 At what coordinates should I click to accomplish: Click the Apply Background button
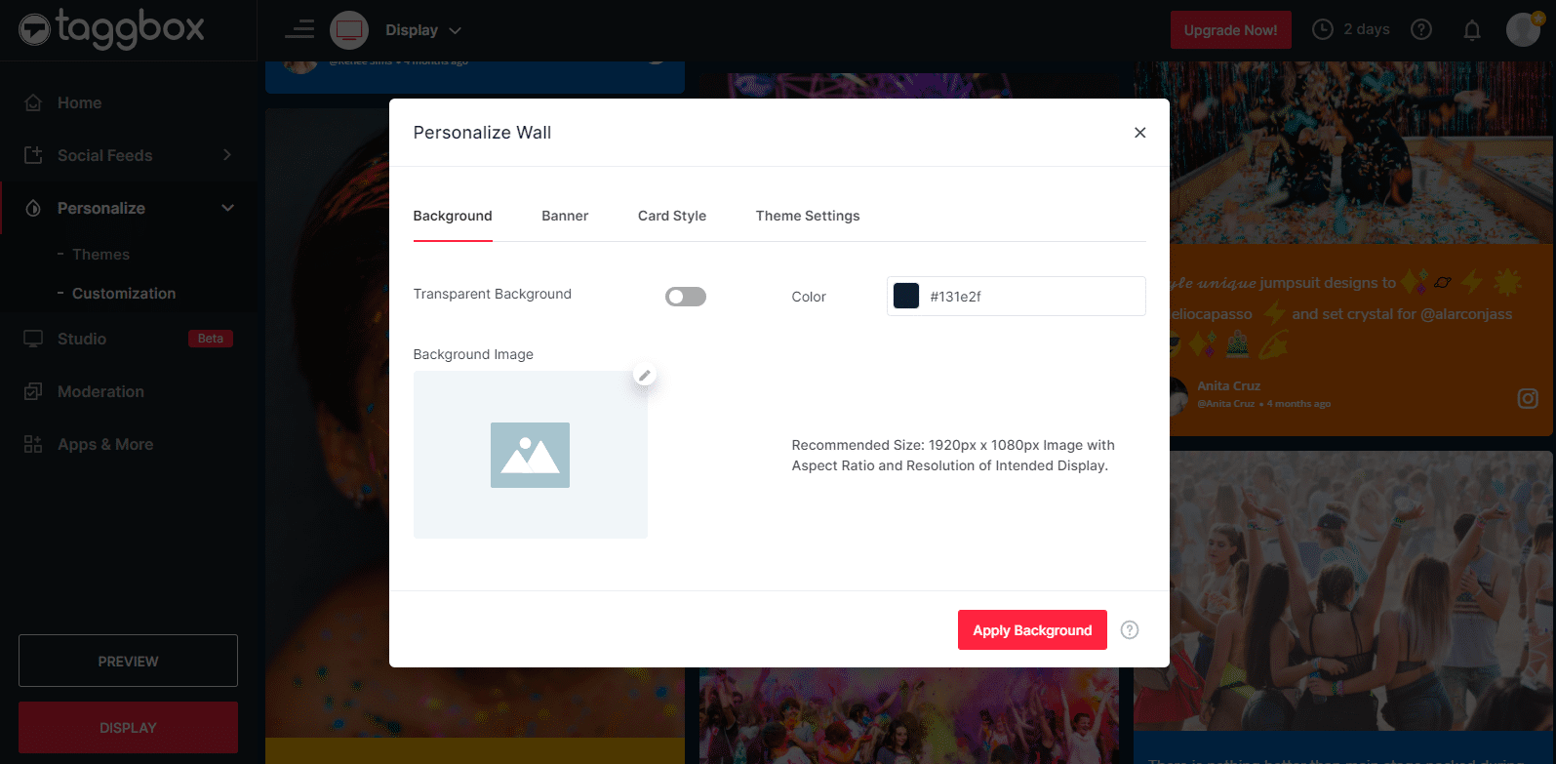(1032, 630)
